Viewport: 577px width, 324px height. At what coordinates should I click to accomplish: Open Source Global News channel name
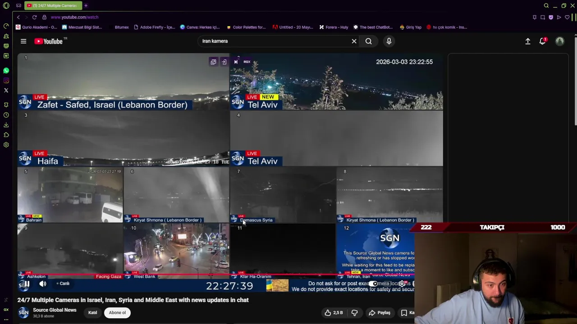[x=55, y=310]
